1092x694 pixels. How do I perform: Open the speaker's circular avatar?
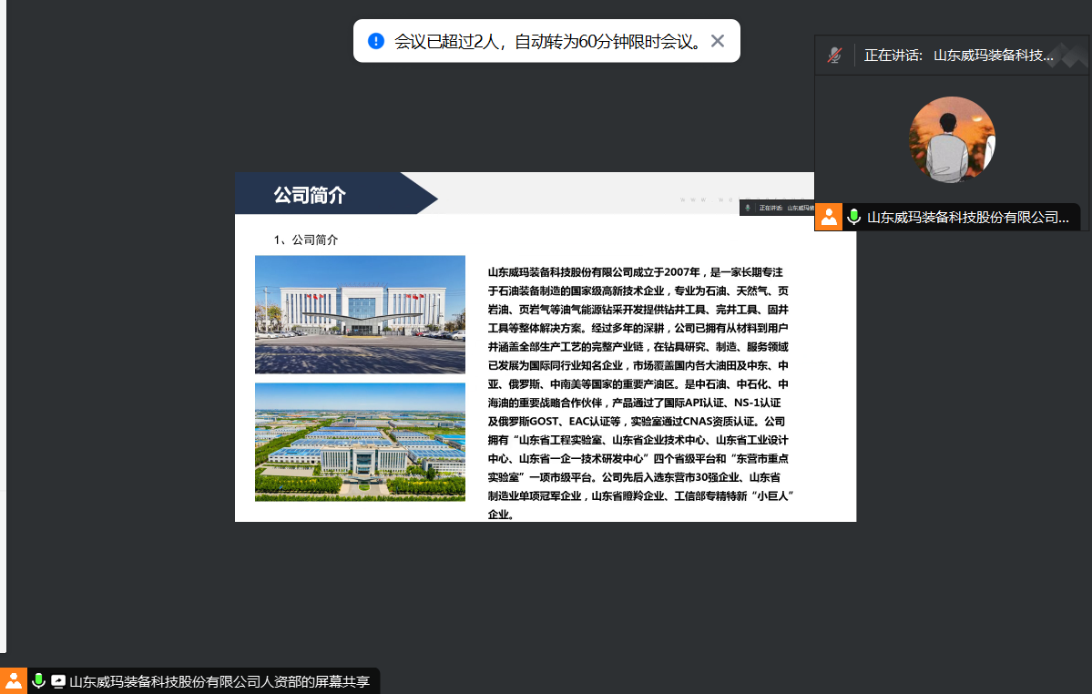[952, 139]
